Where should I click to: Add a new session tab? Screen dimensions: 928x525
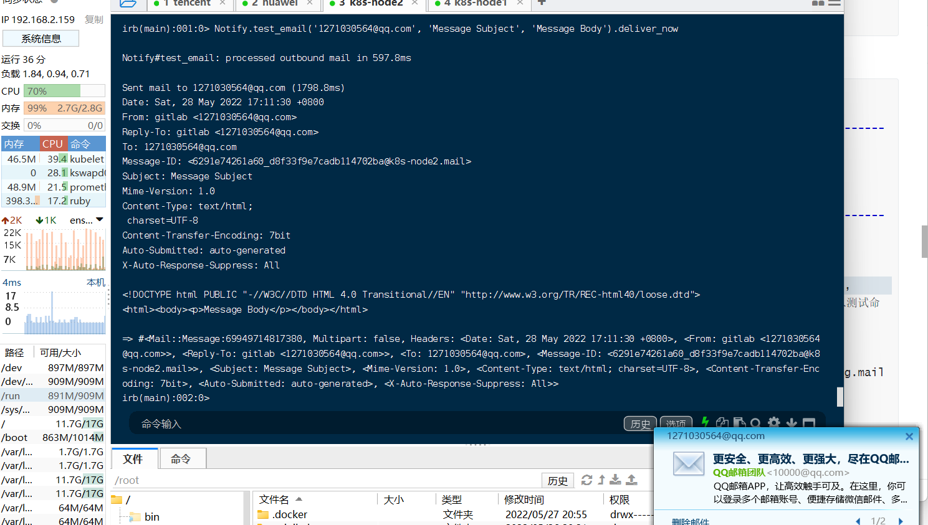[x=542, y=2]
